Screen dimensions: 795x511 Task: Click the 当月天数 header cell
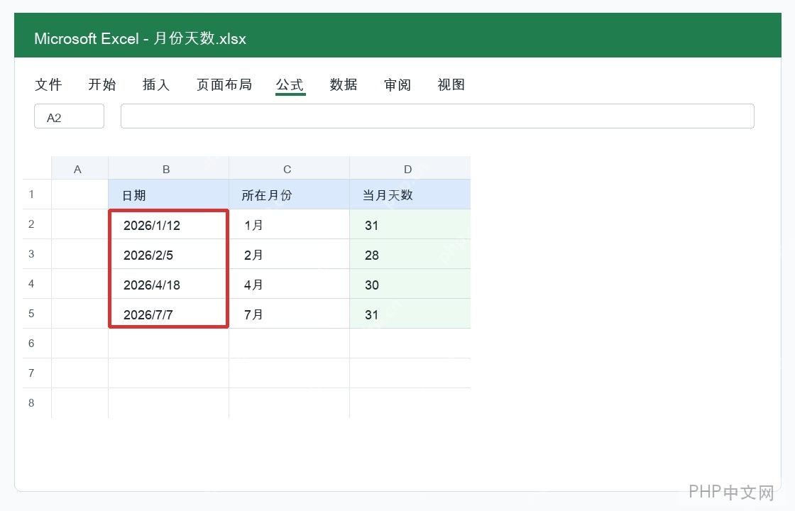click(410, 194)
